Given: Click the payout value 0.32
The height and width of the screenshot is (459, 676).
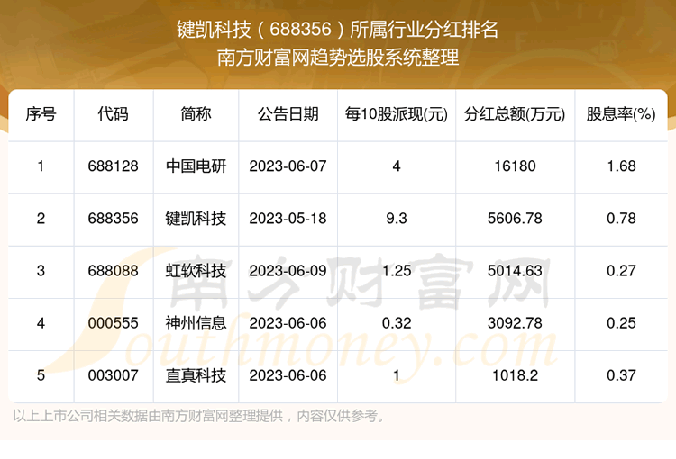Looking at the screenshot, I should click(x=397, y=323).
